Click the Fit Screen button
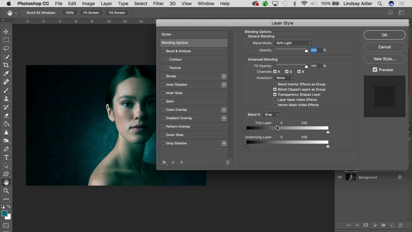The width and height of the screenshot is (412, 232). click(91, 13)
